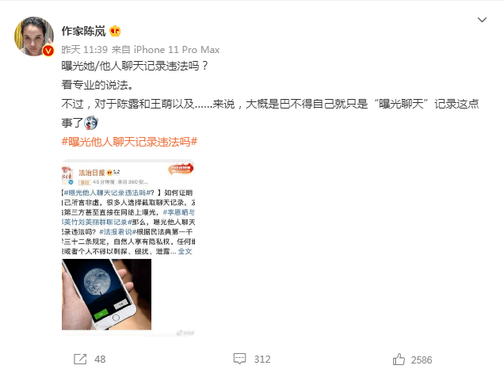Click the like count 2586

point(422,360)
